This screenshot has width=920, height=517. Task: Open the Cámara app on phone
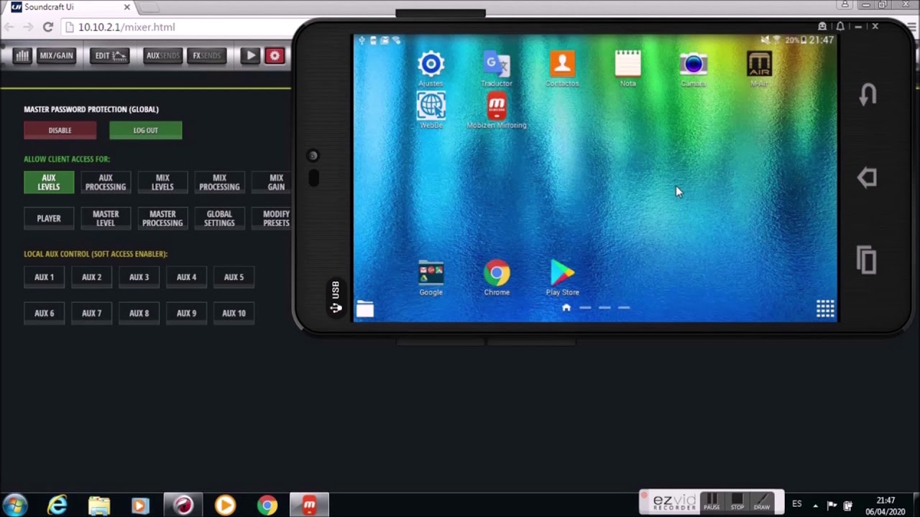tap(693, 68)
